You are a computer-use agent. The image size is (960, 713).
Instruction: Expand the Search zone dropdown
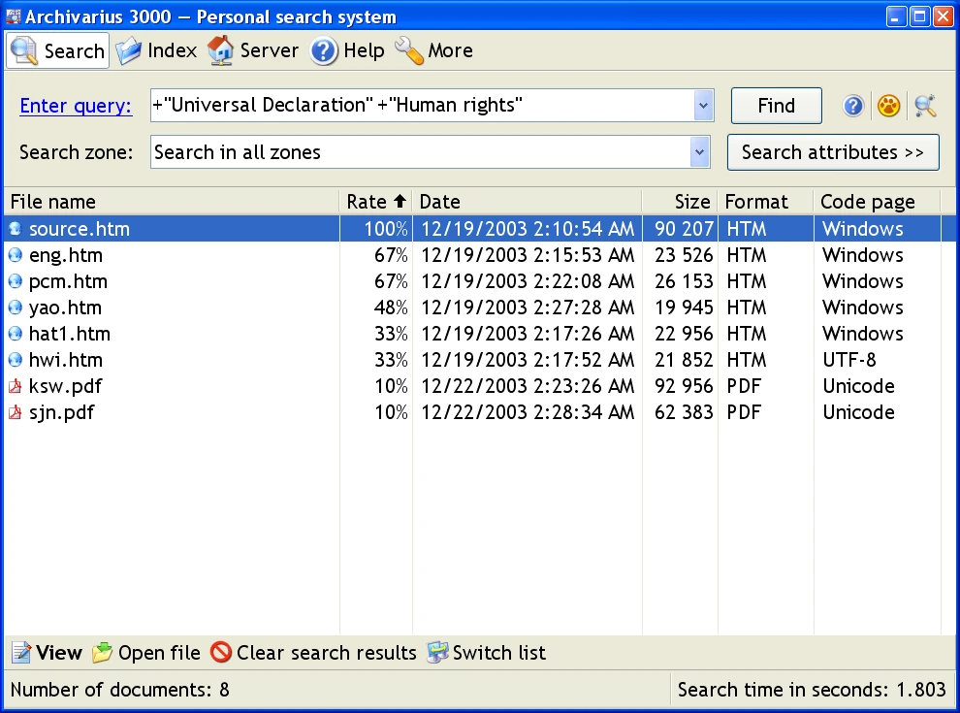[x=699, y=151]
